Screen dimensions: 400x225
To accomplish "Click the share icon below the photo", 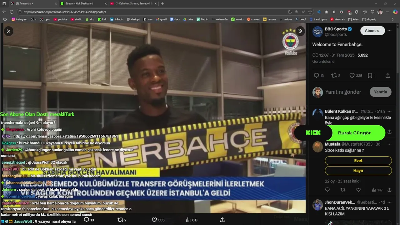I will 222,220.
